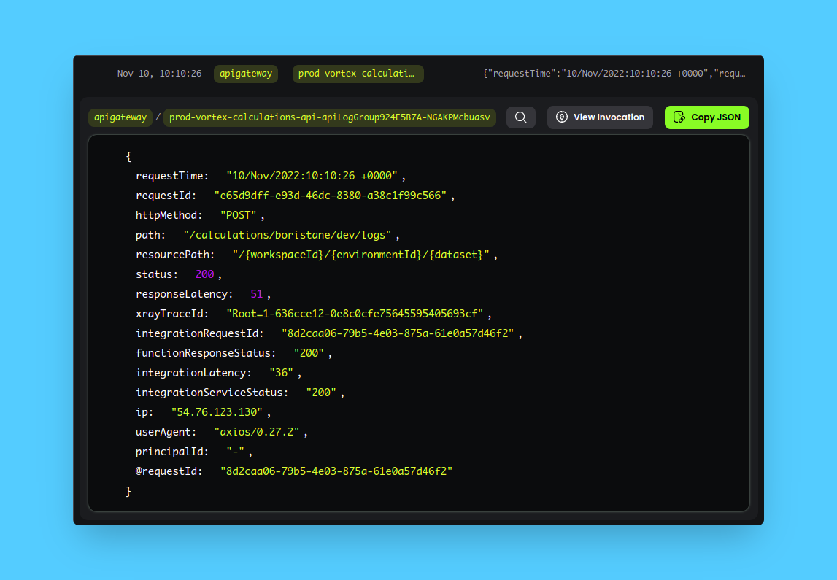Select the @requestId value 8d2caa06

[336, 471]
